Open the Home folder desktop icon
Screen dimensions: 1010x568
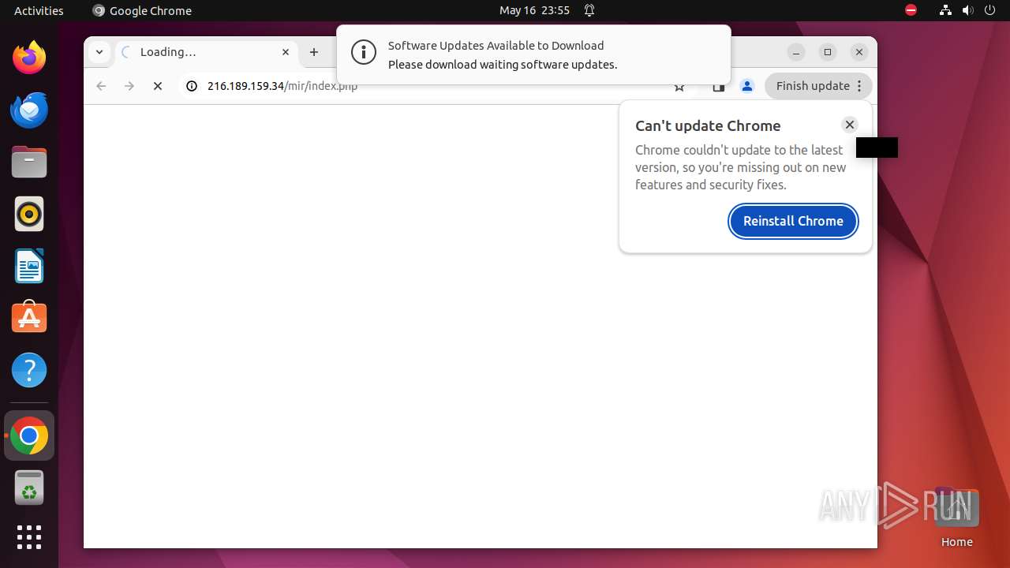pos(956,518)
